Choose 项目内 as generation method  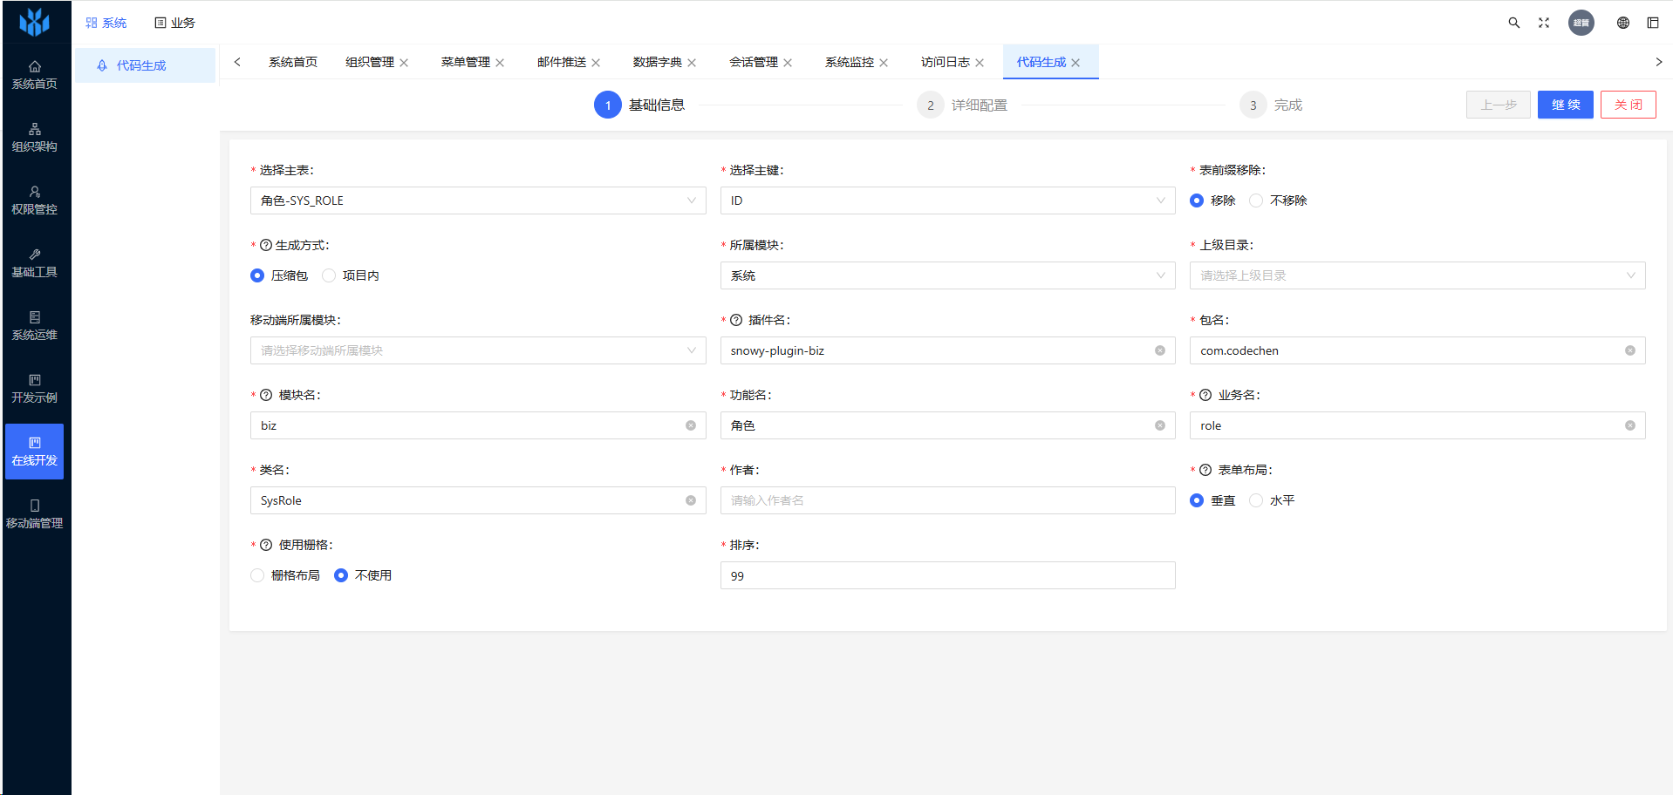329,275
